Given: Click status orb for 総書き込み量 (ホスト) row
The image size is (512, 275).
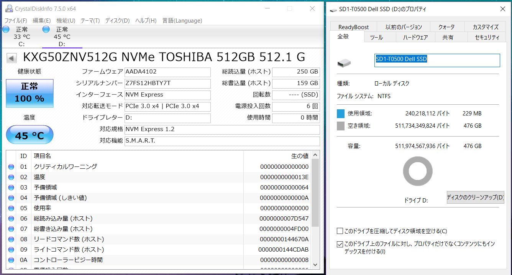Looking at the screenshot, I should (11, 229).
